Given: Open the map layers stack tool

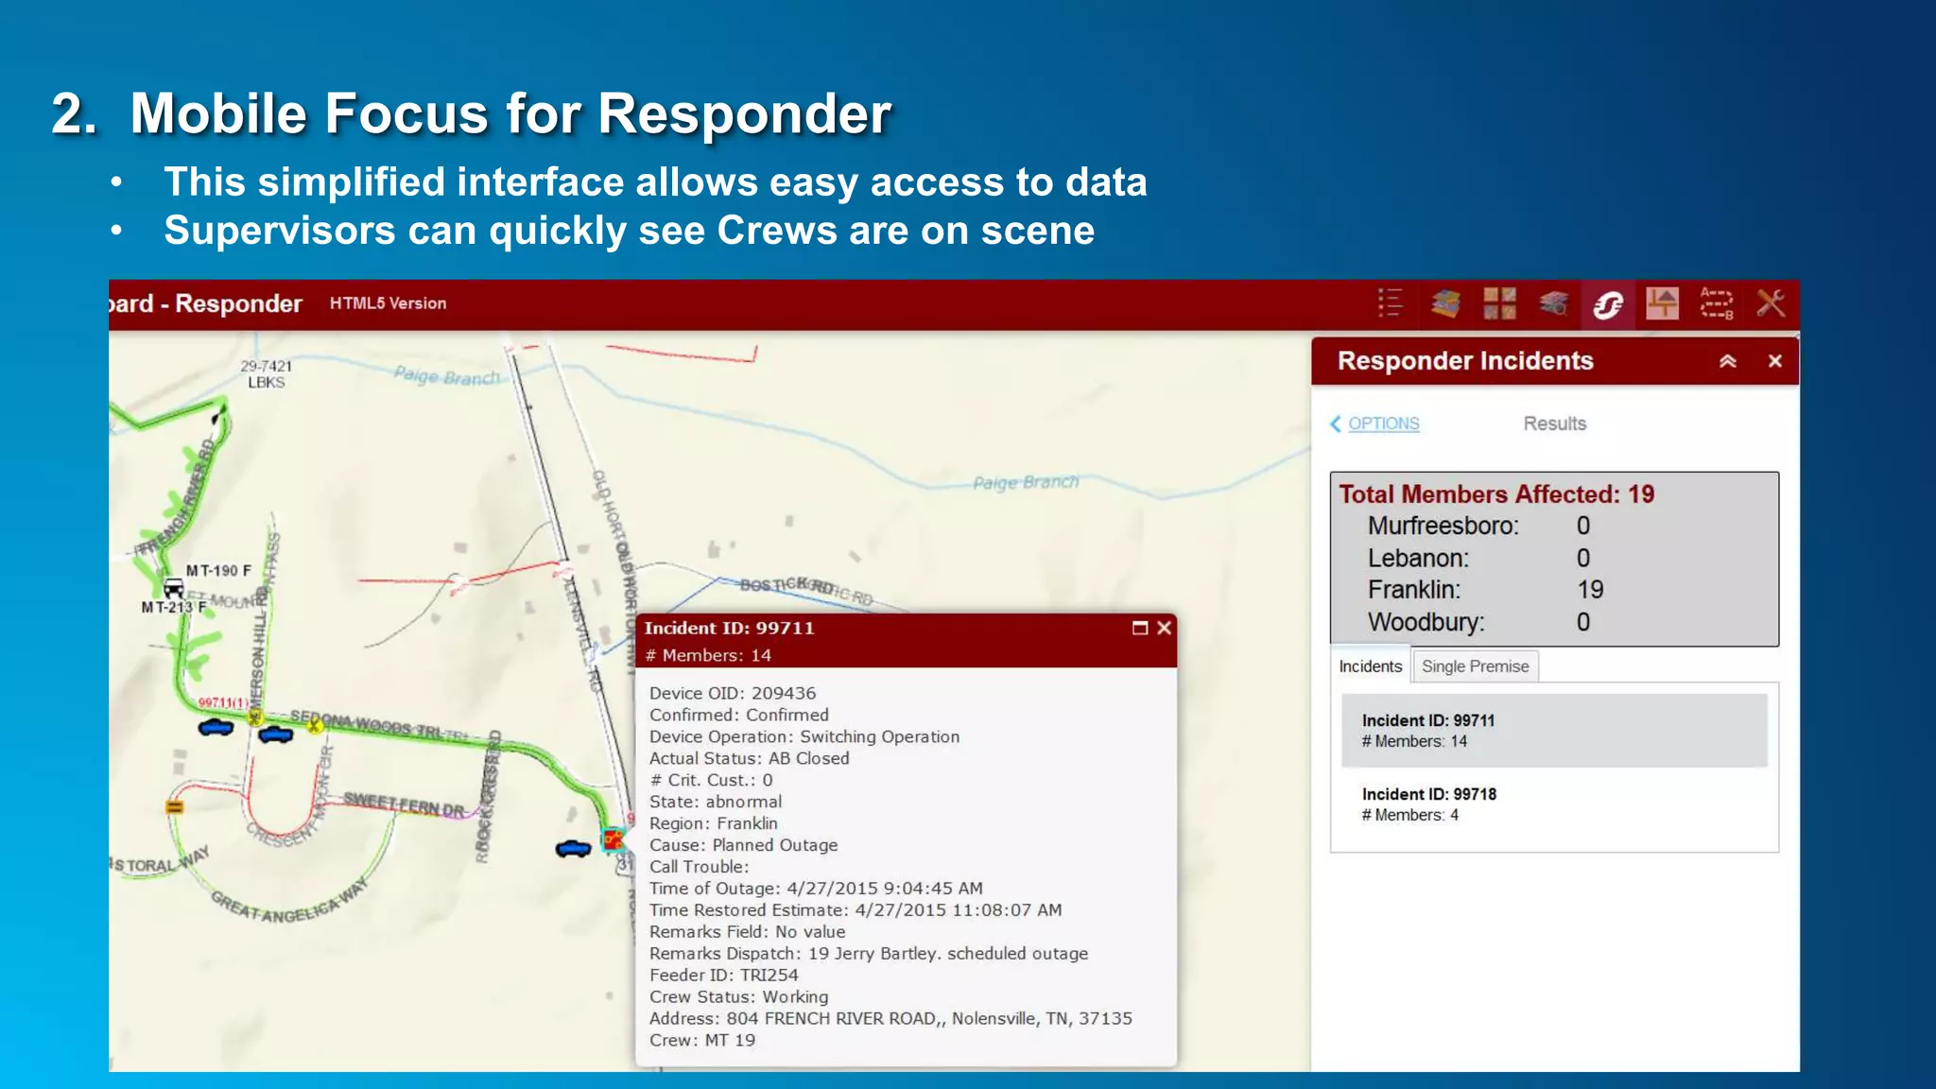Looking at the screenshot, I should pos(1444,303).
